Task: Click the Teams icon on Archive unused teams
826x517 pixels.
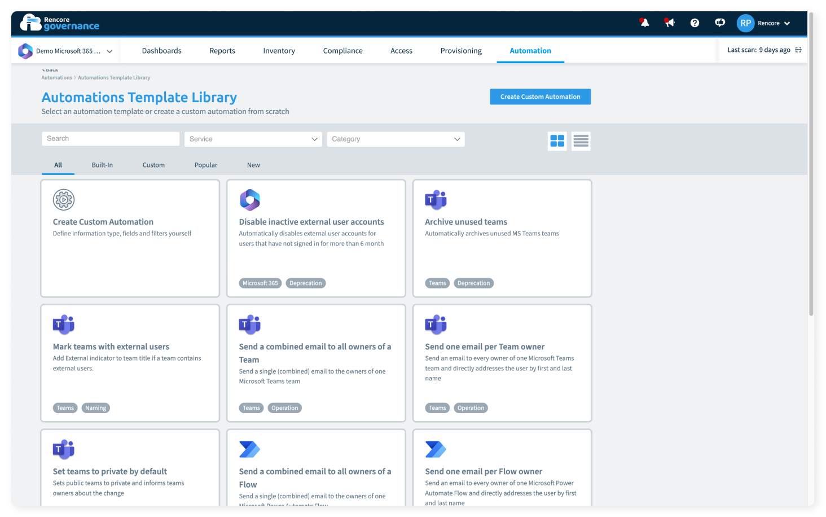Action: (436, 200)
